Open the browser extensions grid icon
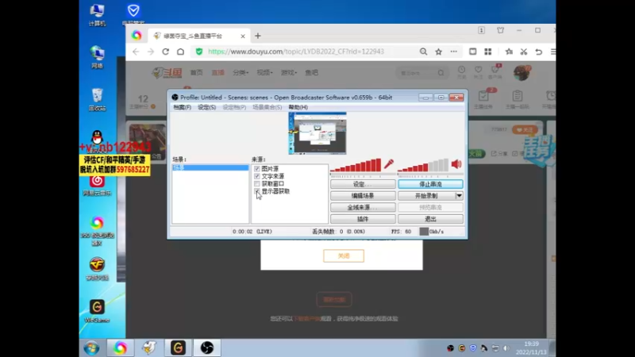 [488, 52]
